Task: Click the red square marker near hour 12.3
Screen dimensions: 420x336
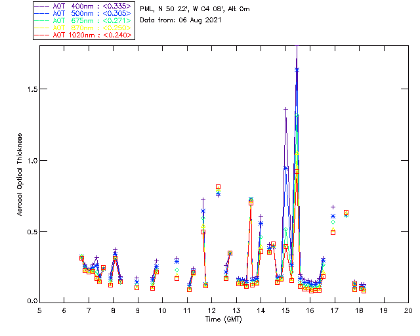Action: 219,187
